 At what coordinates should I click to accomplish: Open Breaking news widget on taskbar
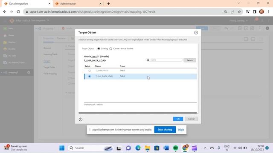[16, 148]
